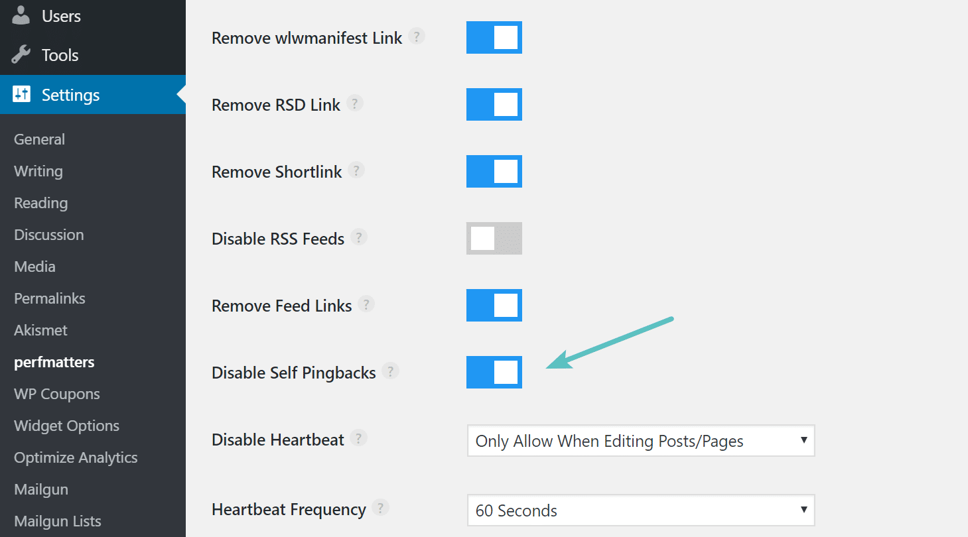Click the help icon for Heartbeat Frequency

point(381,507)
